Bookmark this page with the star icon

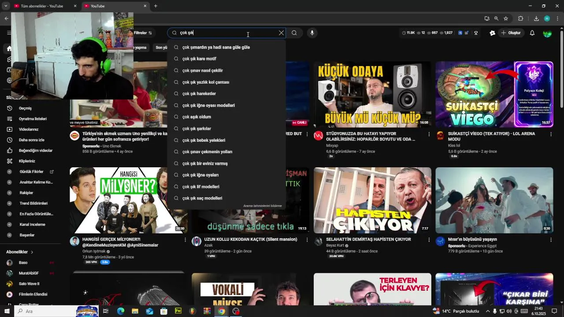506,18
